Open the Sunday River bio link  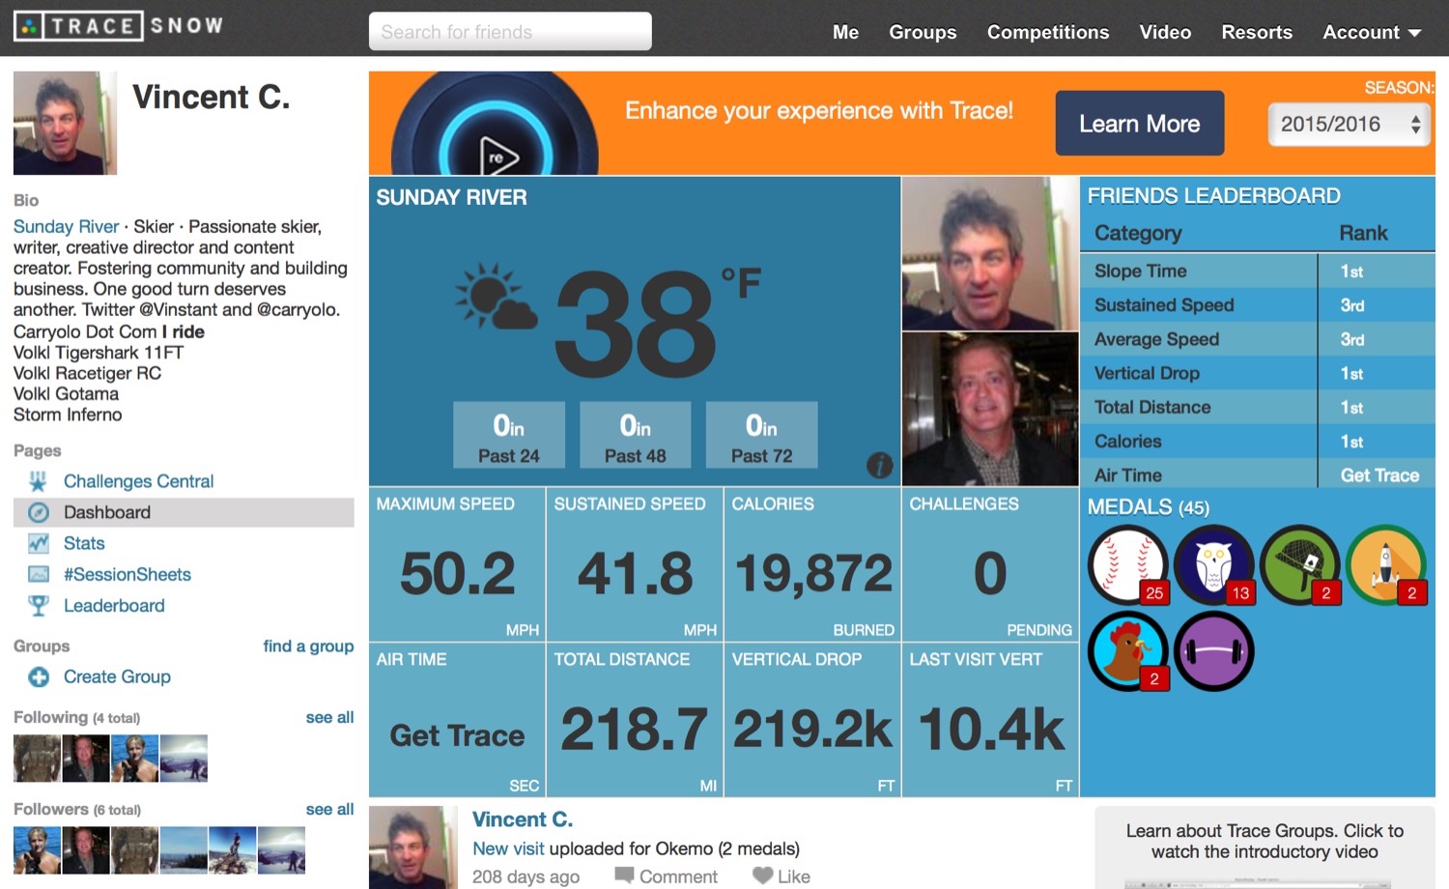(66, 227)
